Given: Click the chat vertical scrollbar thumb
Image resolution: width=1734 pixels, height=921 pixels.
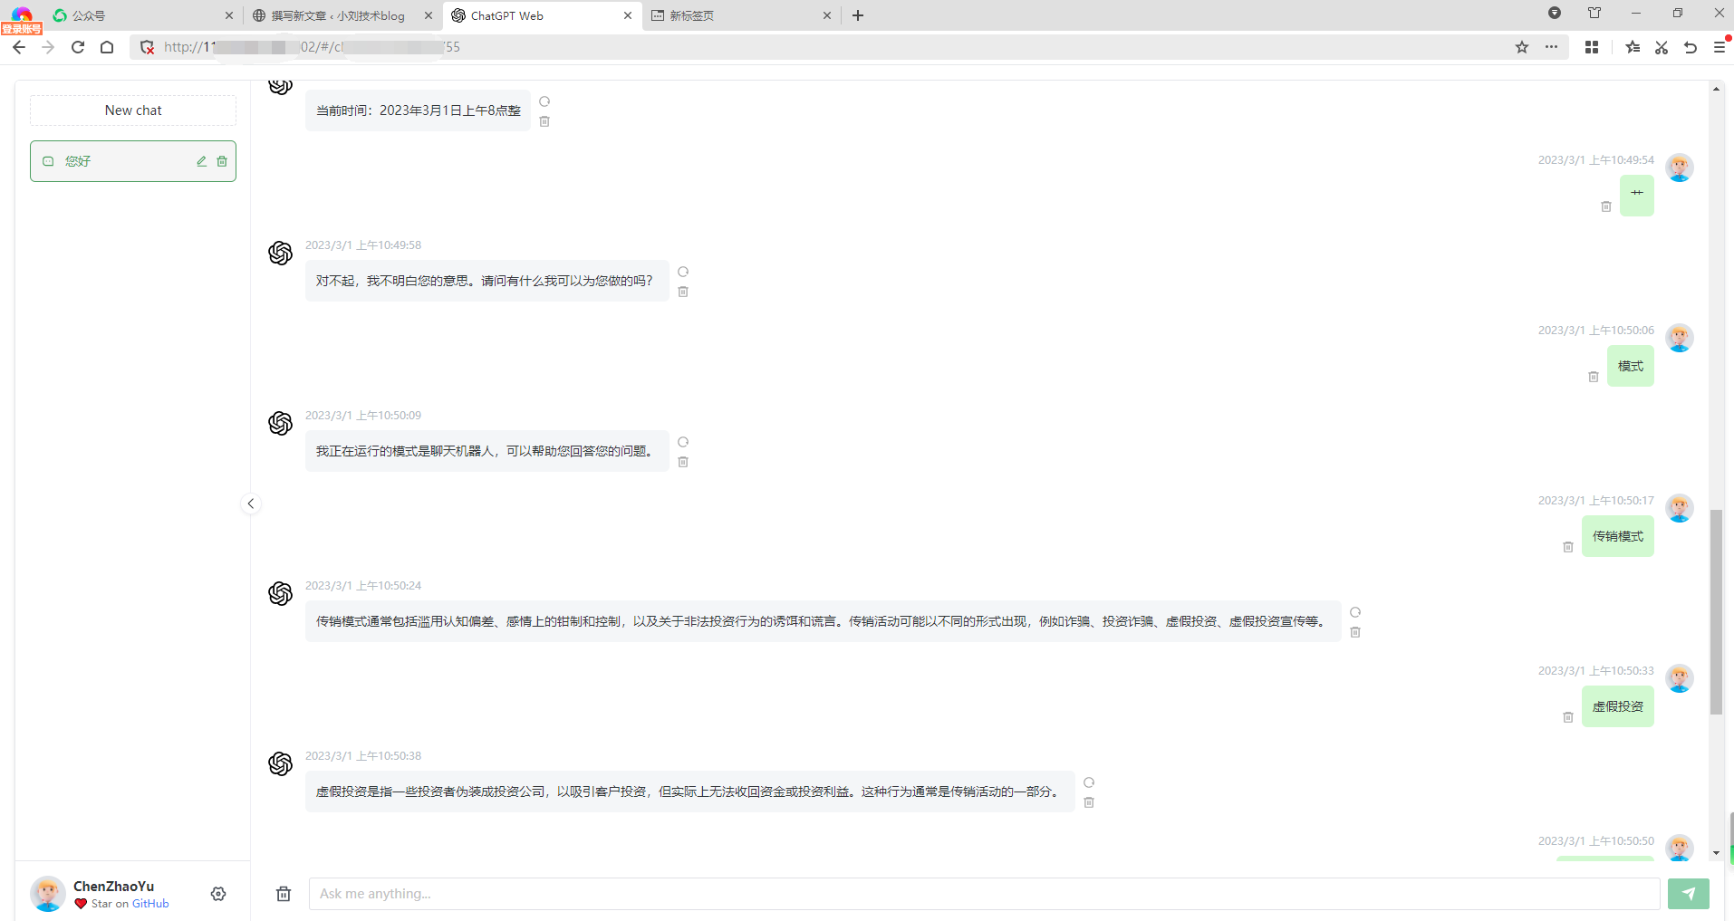Looking at the screenshot, I should [x=1716, y=612].
